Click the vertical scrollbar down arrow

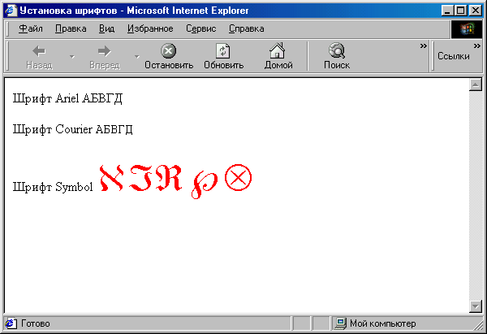(476, 306)
